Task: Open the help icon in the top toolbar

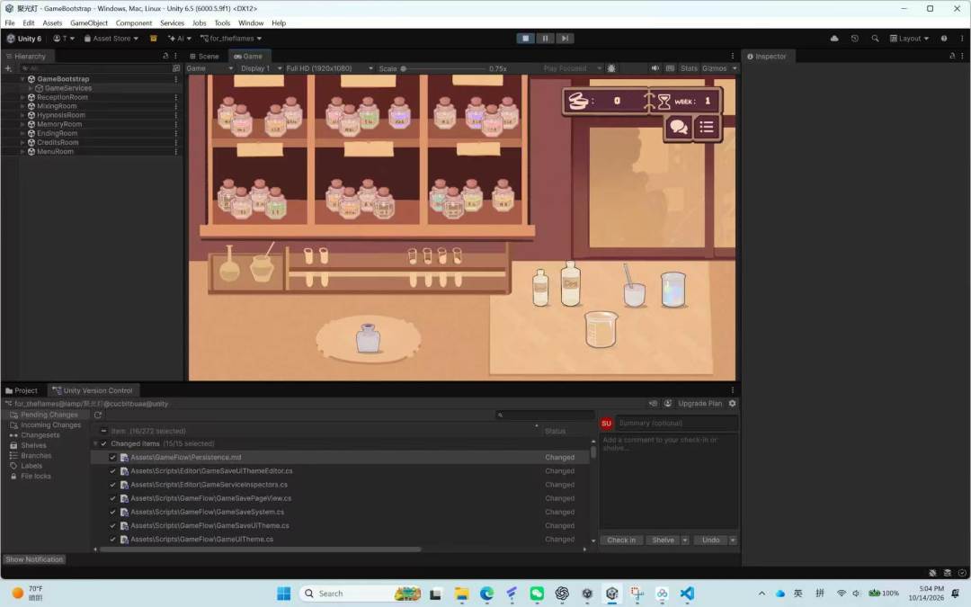Action: [944, 39]
